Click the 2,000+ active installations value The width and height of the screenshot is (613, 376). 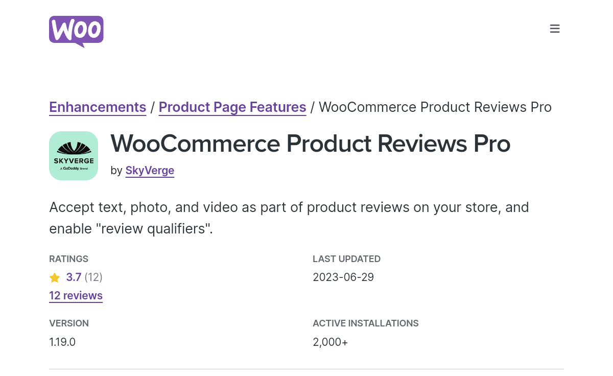(x=331, y=342)
